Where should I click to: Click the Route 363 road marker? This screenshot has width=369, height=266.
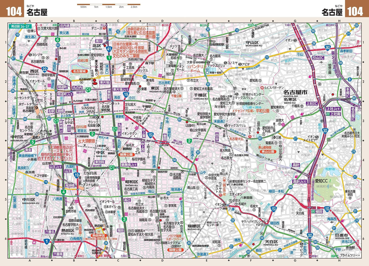click(328, 48)
